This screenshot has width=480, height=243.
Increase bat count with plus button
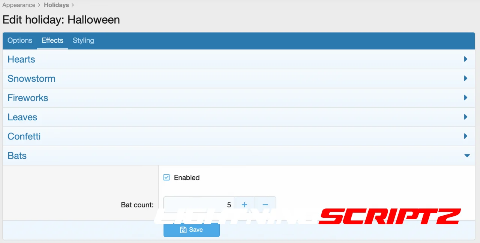pyautogui.click(x=244, y=204)
